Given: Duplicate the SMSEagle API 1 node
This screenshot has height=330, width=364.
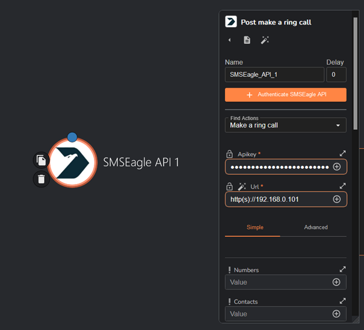Looking at the screenshot, I should pyautogui.click(x=42, y=160).
